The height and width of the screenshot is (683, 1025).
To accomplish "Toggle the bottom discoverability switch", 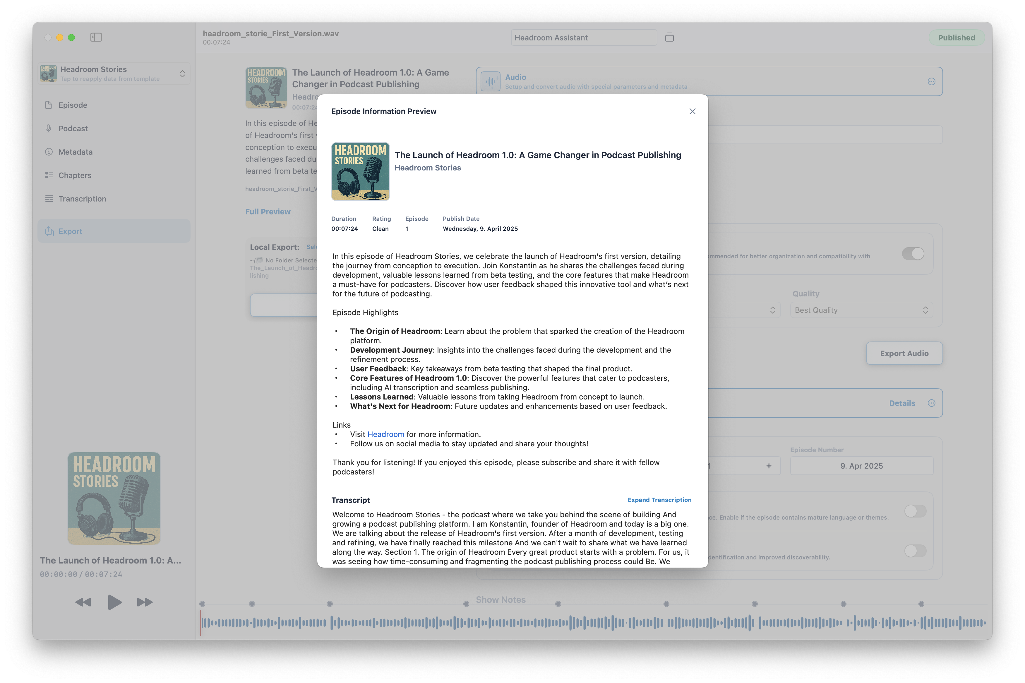I will click(915, 551).
